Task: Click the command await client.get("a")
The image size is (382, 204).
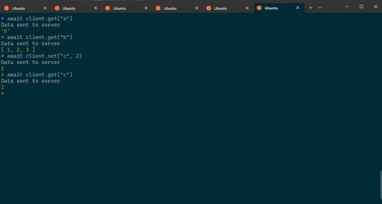Action: [40, 18]
